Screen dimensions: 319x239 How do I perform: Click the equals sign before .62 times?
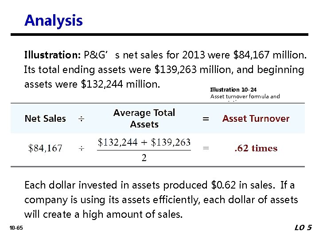click(x=206, y=149)
